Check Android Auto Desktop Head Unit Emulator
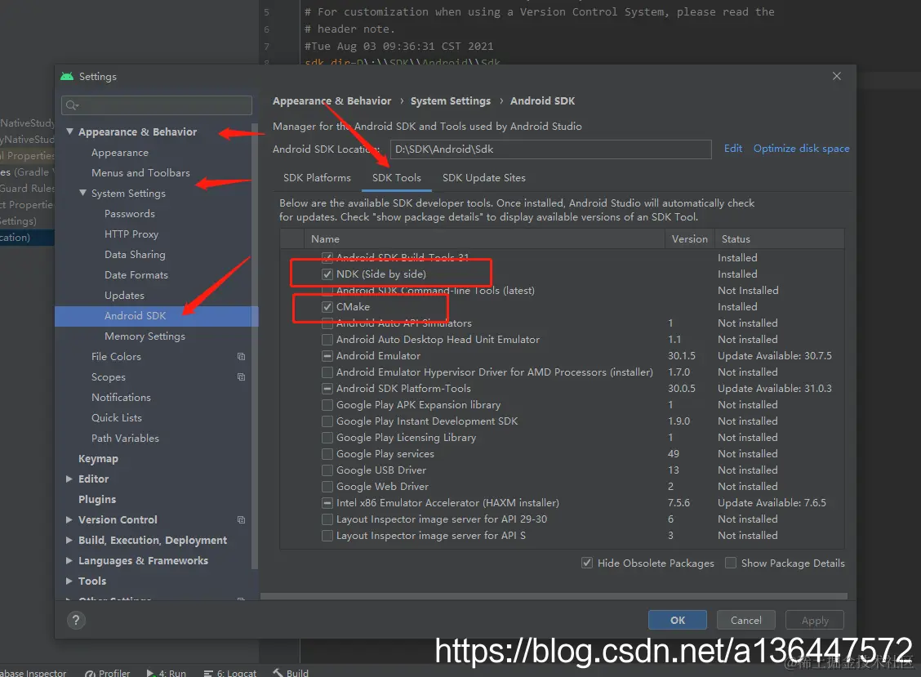The image size is (921, 677). (x=327, y=340)
